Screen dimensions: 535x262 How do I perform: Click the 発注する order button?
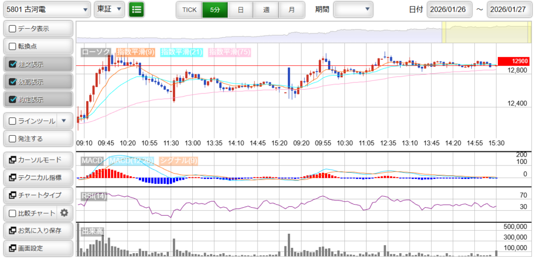[x=38, y=139]
